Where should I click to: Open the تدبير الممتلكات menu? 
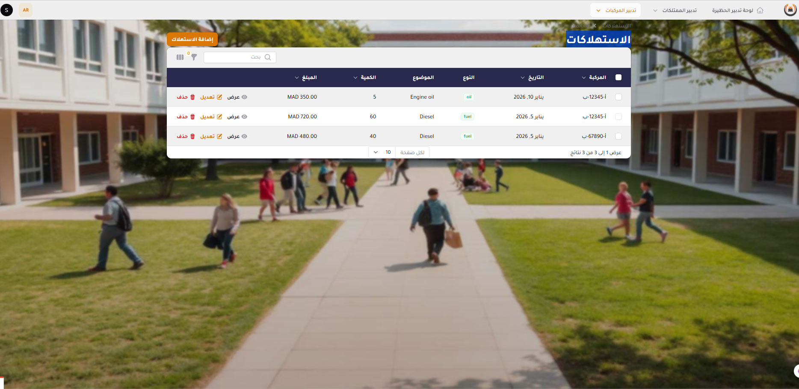675,10
